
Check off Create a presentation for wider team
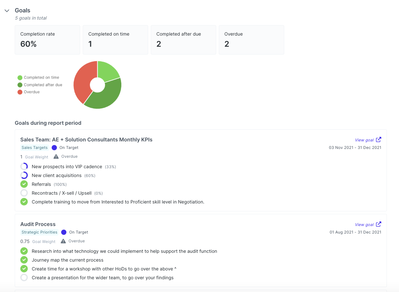pos(24,278)
